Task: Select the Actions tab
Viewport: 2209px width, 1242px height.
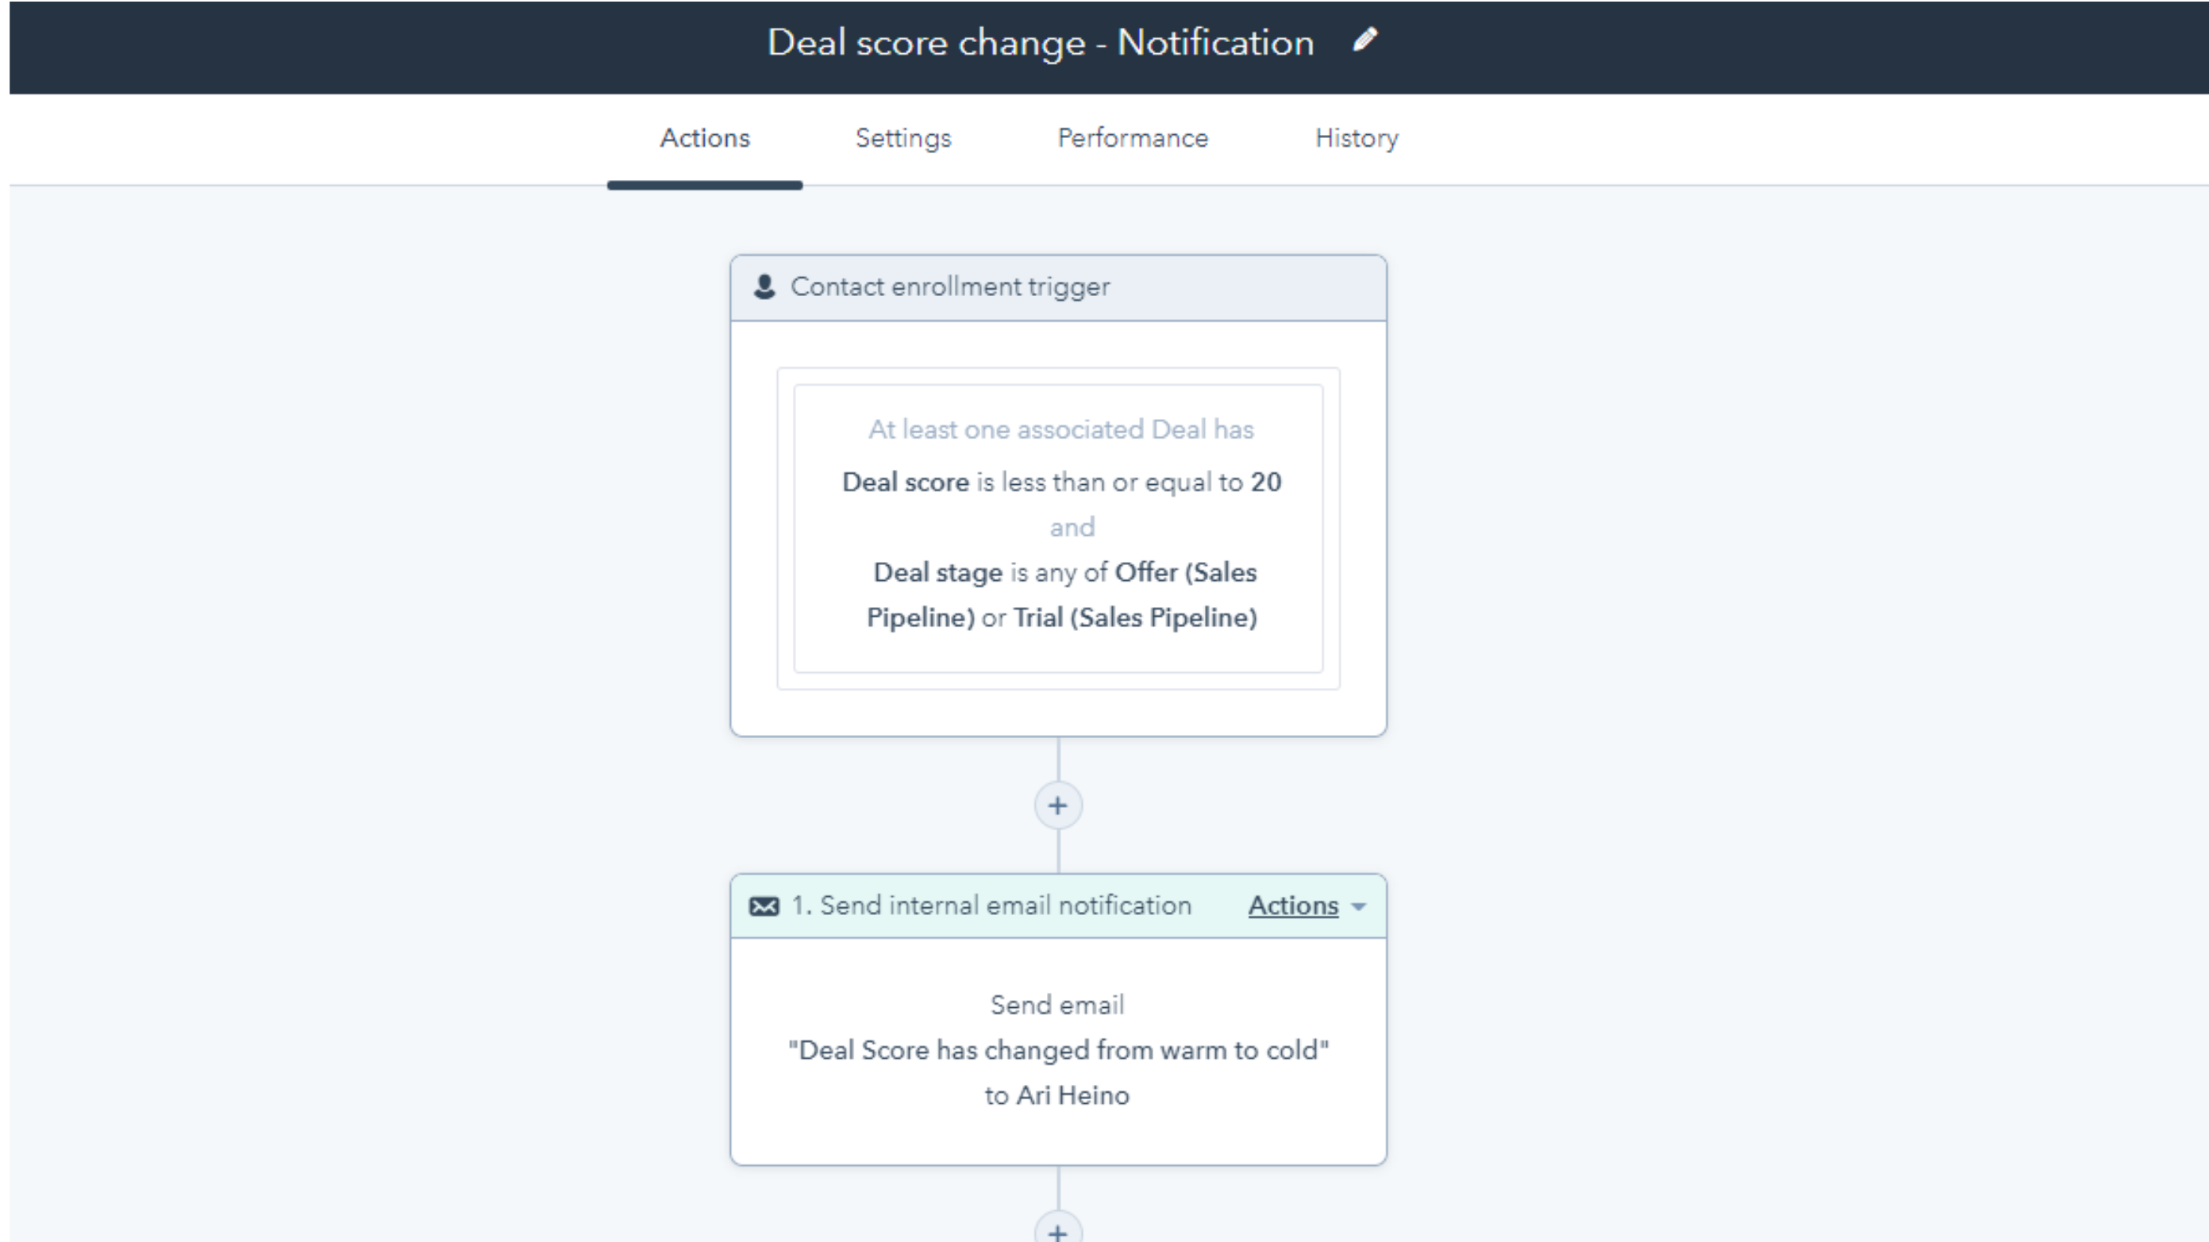Action: pos(704,138)
